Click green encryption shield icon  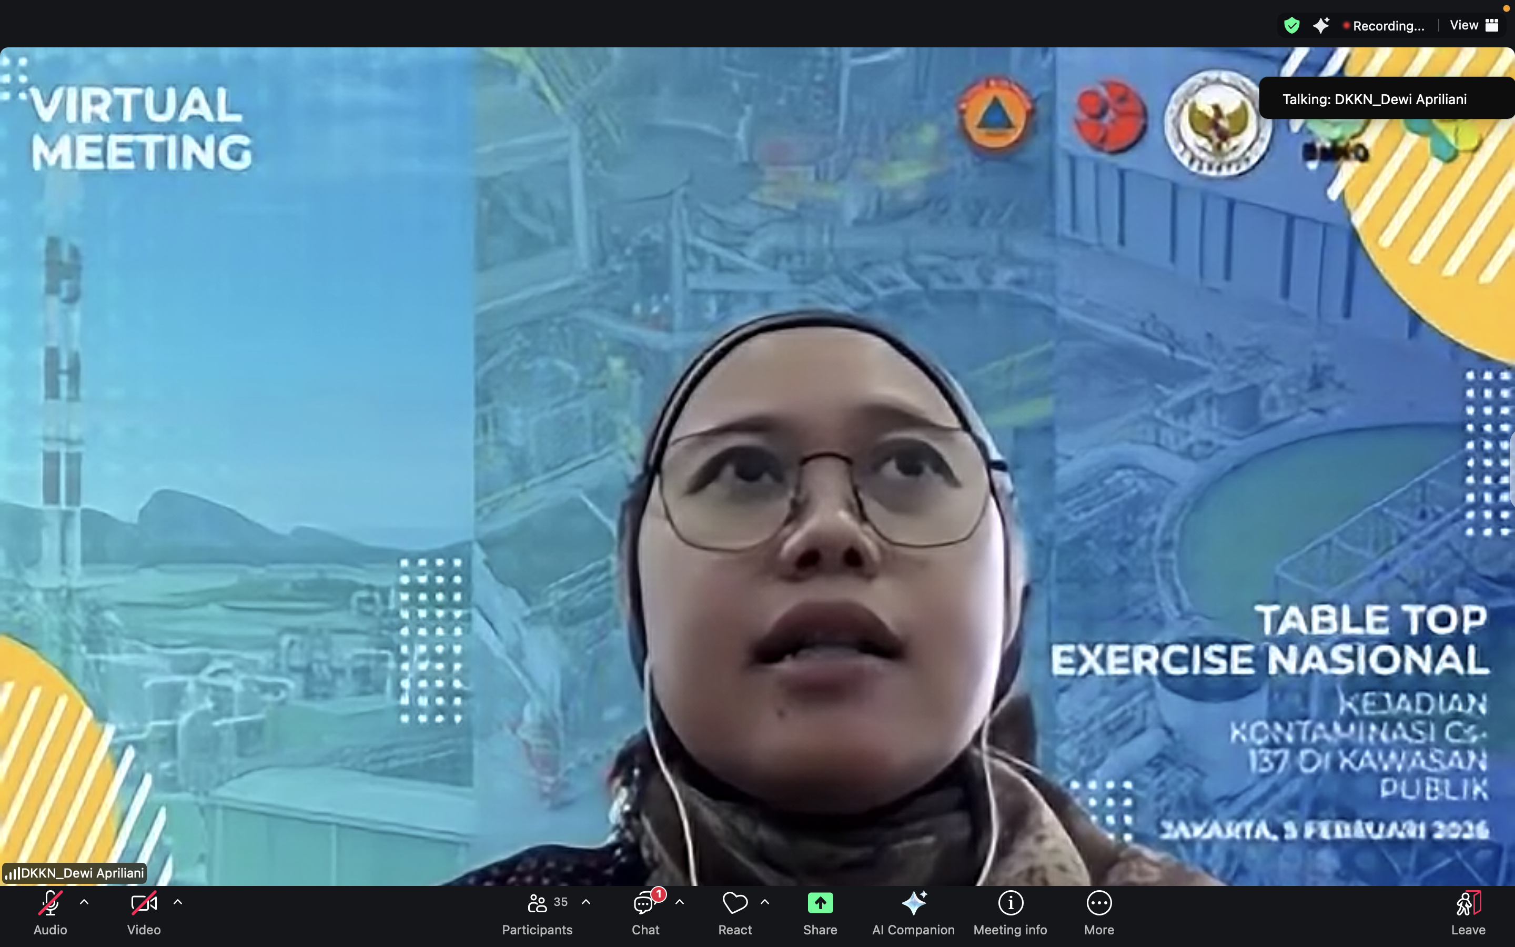(1291, 25)
